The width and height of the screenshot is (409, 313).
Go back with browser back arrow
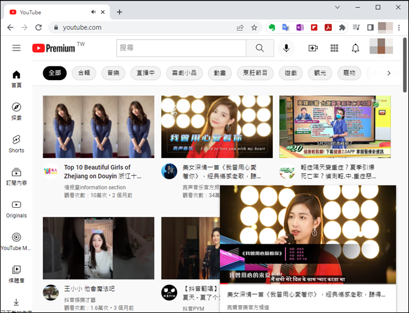pyautogui.click(x=10, y=27)
